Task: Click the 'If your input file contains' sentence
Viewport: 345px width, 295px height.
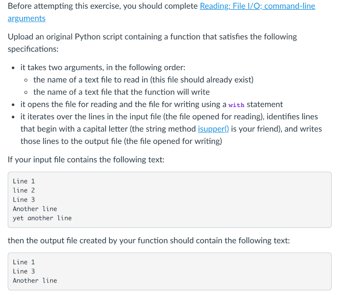Action: [x=86, y=159]
